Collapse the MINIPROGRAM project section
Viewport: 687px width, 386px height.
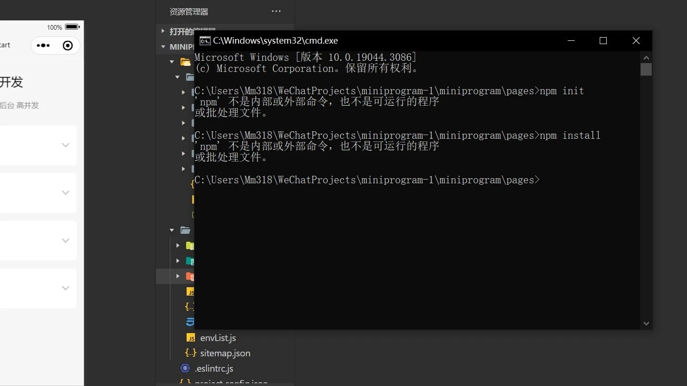coord(163,46)
